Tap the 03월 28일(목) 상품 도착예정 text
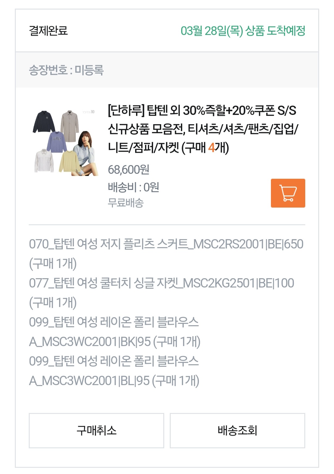The image size is (334, 474). click(x=243, y=30)
